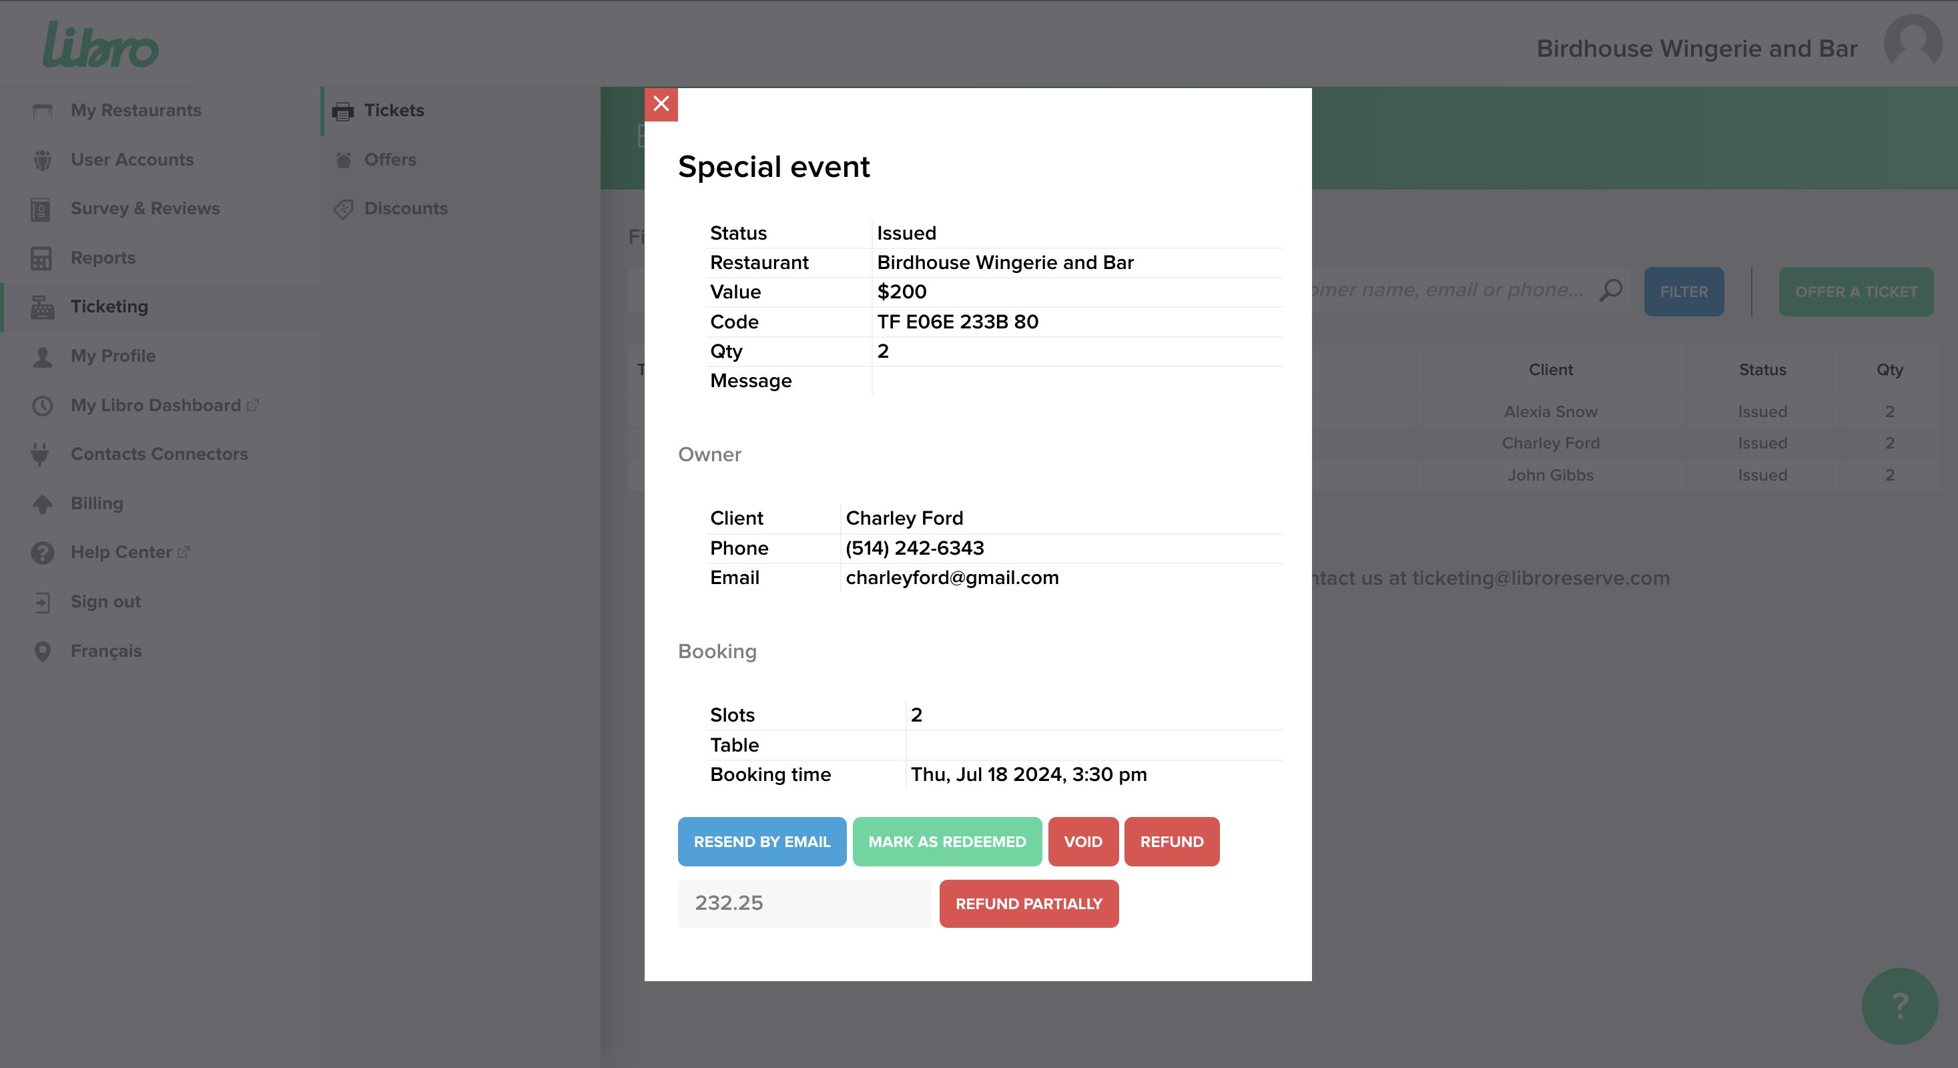Click the Offer A Ticket button

click(x=1856, y=291)
